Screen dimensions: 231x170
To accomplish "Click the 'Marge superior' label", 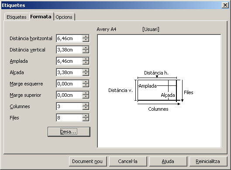I will pos(25,95).
